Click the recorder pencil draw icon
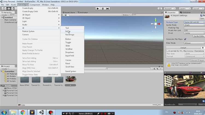This screenshot has width=205, height=115. [x=98, y=114]
